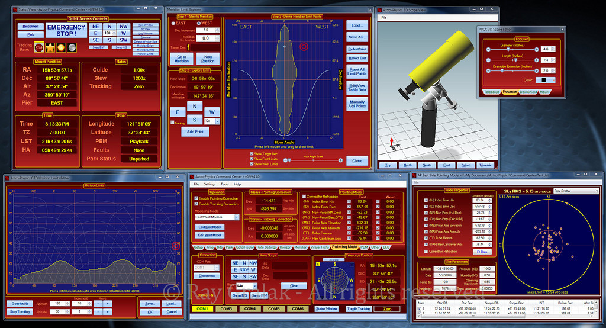Click COM3 port indicator
606x328 pixels.
[226, 308]
